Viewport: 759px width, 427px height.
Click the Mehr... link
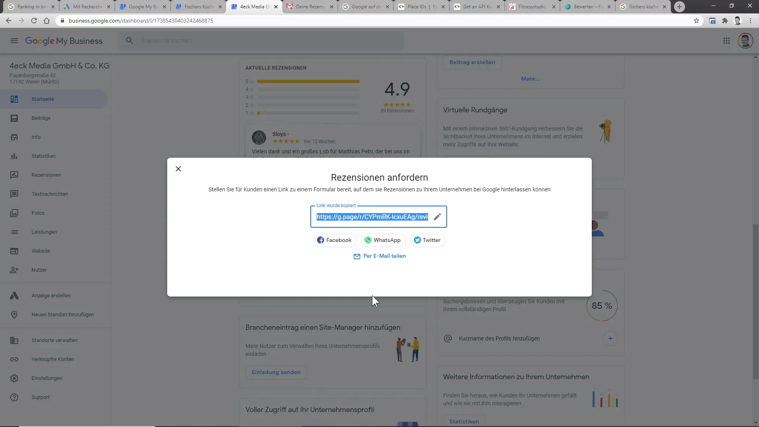tap(530, 79)
